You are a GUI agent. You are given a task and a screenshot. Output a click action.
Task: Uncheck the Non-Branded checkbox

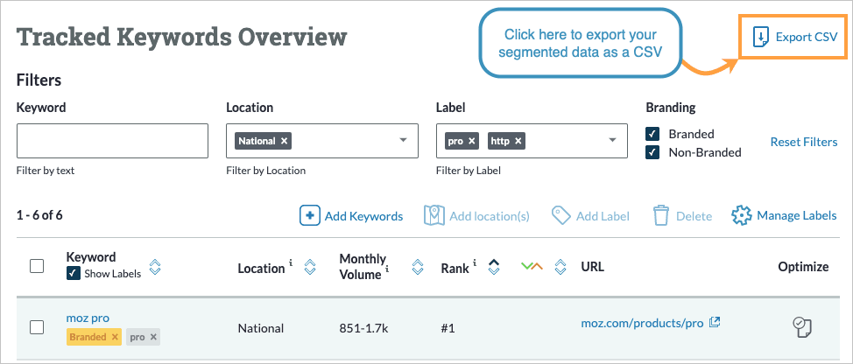(x=652, y=152)
